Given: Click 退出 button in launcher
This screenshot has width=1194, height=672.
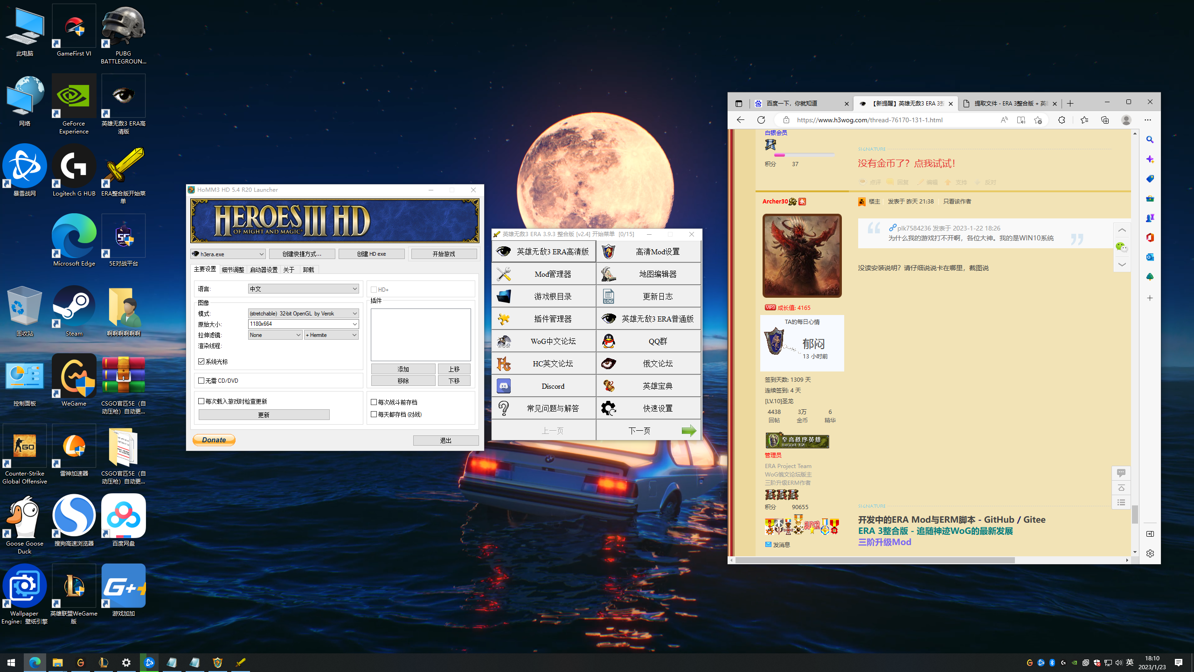Looking at the screenshot, I should [x=445, y=440].
